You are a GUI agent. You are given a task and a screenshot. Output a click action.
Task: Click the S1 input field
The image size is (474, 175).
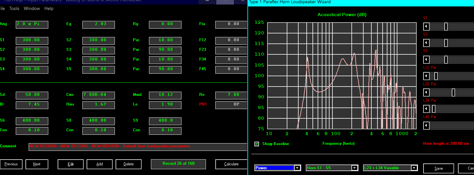point(32,41)
